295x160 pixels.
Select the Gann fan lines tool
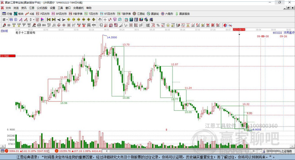click(106, 25)
